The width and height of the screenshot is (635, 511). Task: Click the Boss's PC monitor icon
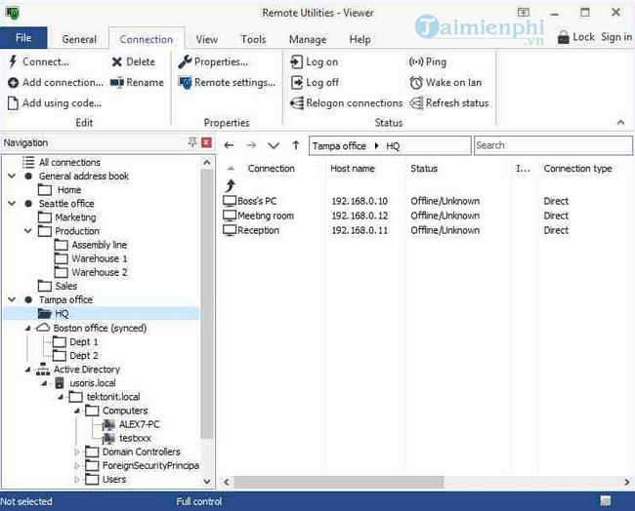(x=230, y=201)
